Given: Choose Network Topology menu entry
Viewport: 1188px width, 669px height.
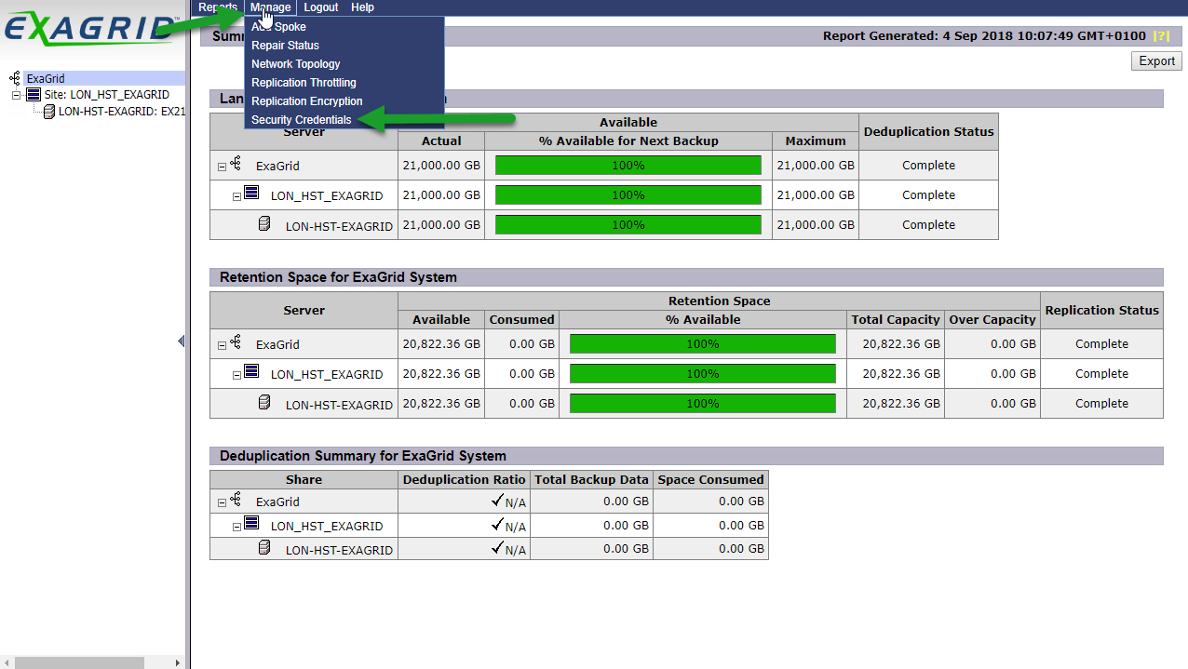Looking at the screenshot, I should click(x=296, y=64).
